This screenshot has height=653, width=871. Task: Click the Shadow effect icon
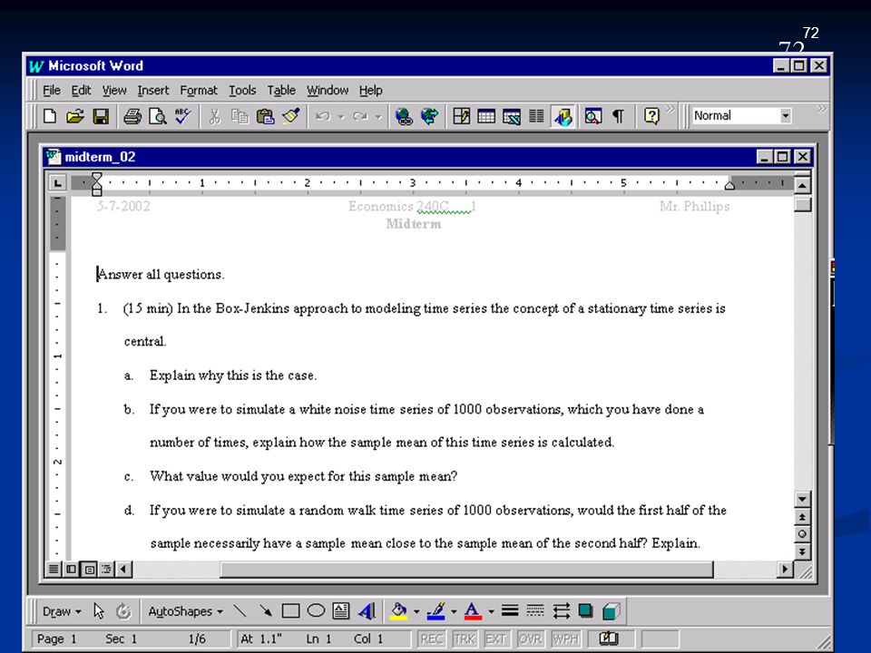pyautogui.click(x=585, y=610)
